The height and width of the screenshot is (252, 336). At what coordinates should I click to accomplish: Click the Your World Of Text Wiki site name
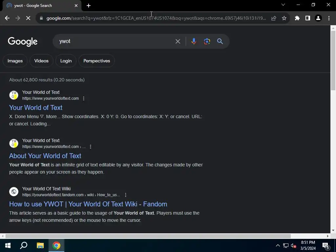point(46,189)
